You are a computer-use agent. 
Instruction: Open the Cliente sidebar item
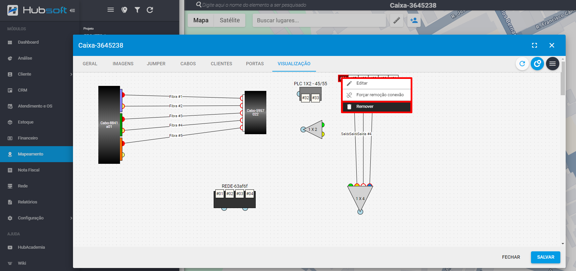(36, 74)
